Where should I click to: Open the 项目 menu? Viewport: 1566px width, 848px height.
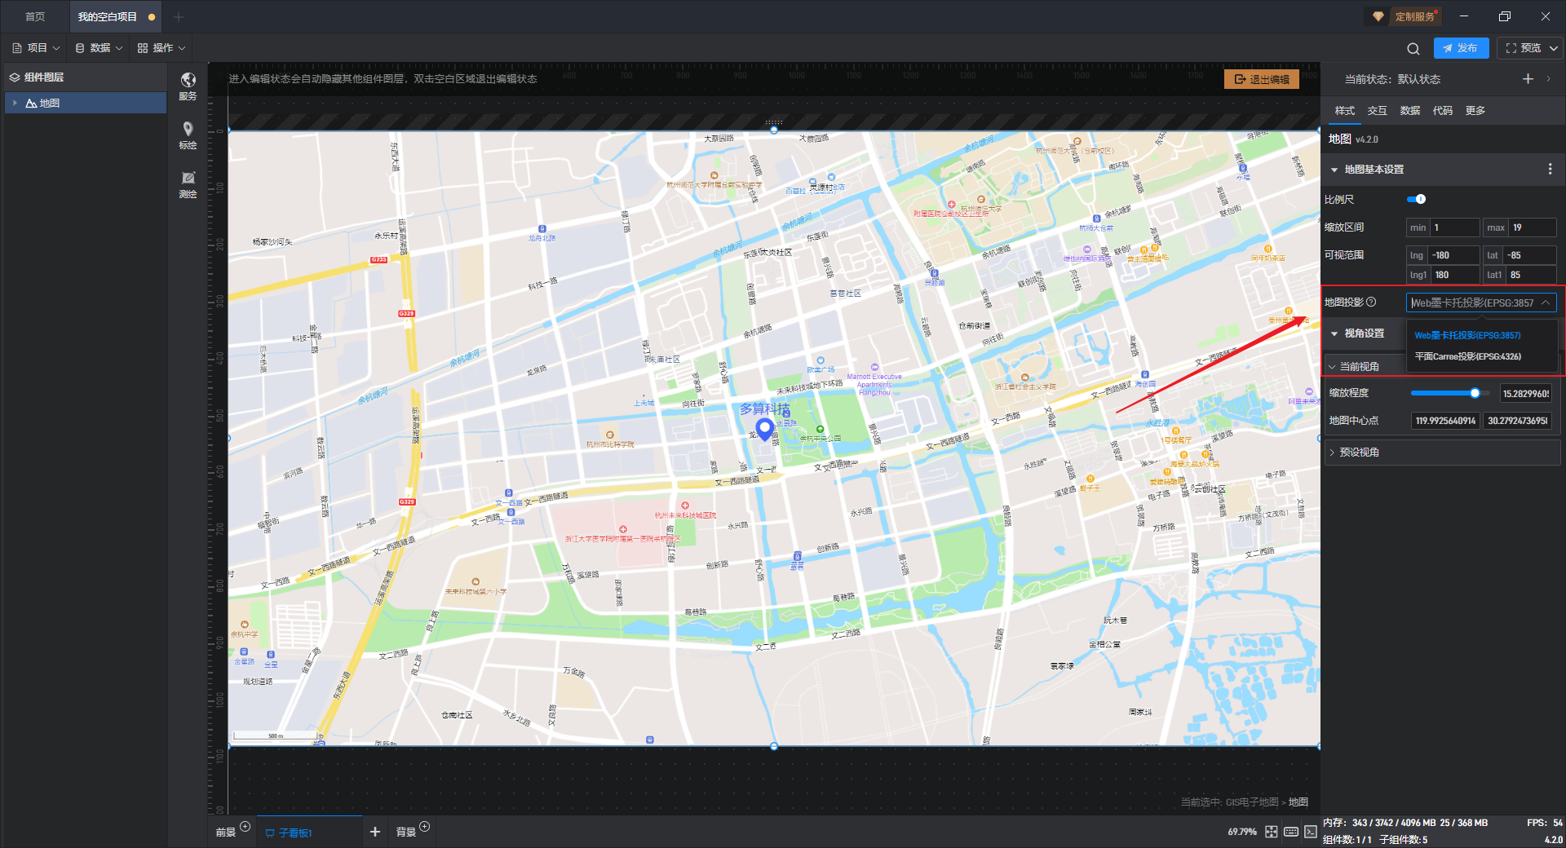click(x=36, y=48)
